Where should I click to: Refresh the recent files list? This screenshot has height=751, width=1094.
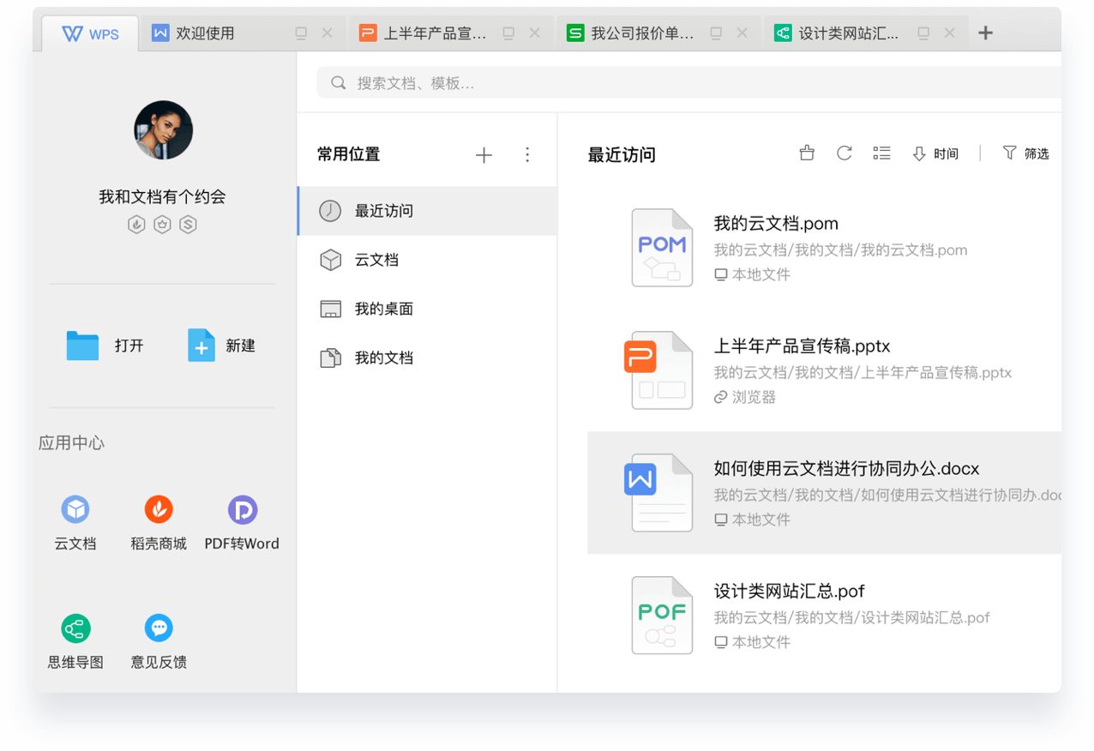coord(845,153)
